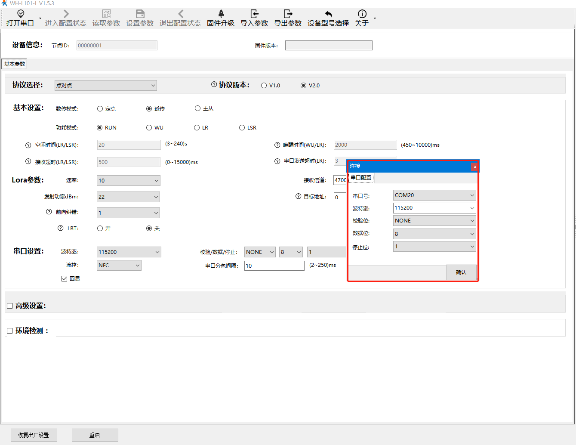Click the About (关于) info icon
Screen dimensions: 576x445
click(x=362, y=14)
